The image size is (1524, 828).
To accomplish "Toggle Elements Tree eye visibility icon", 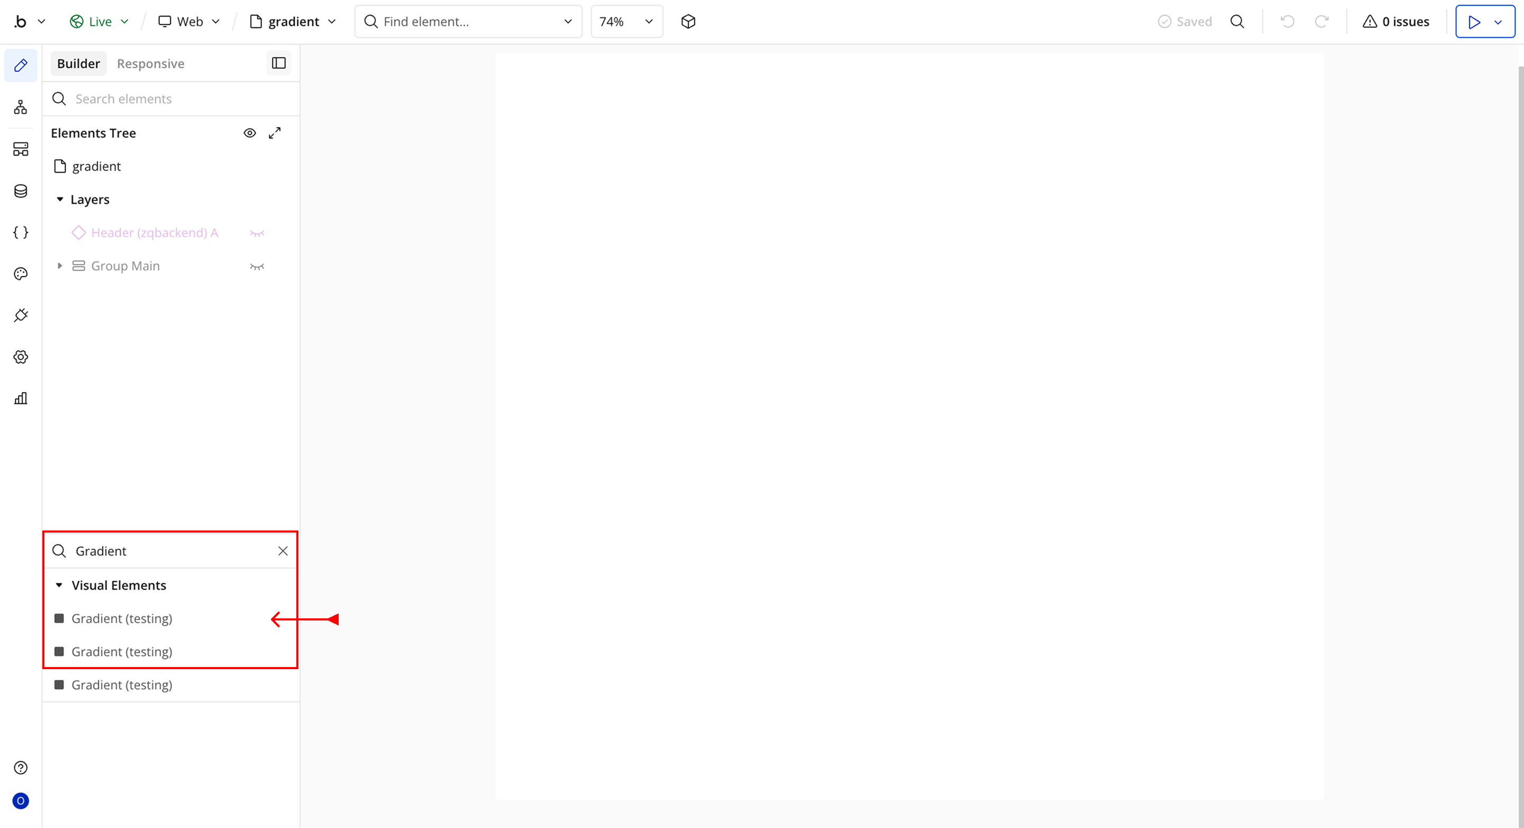I will 250,133.
